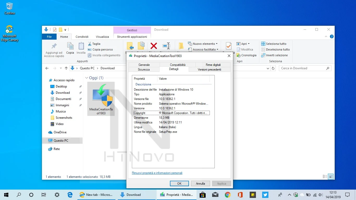
Task: Switch to the Condividi ribbon tab
Action: 82,37
